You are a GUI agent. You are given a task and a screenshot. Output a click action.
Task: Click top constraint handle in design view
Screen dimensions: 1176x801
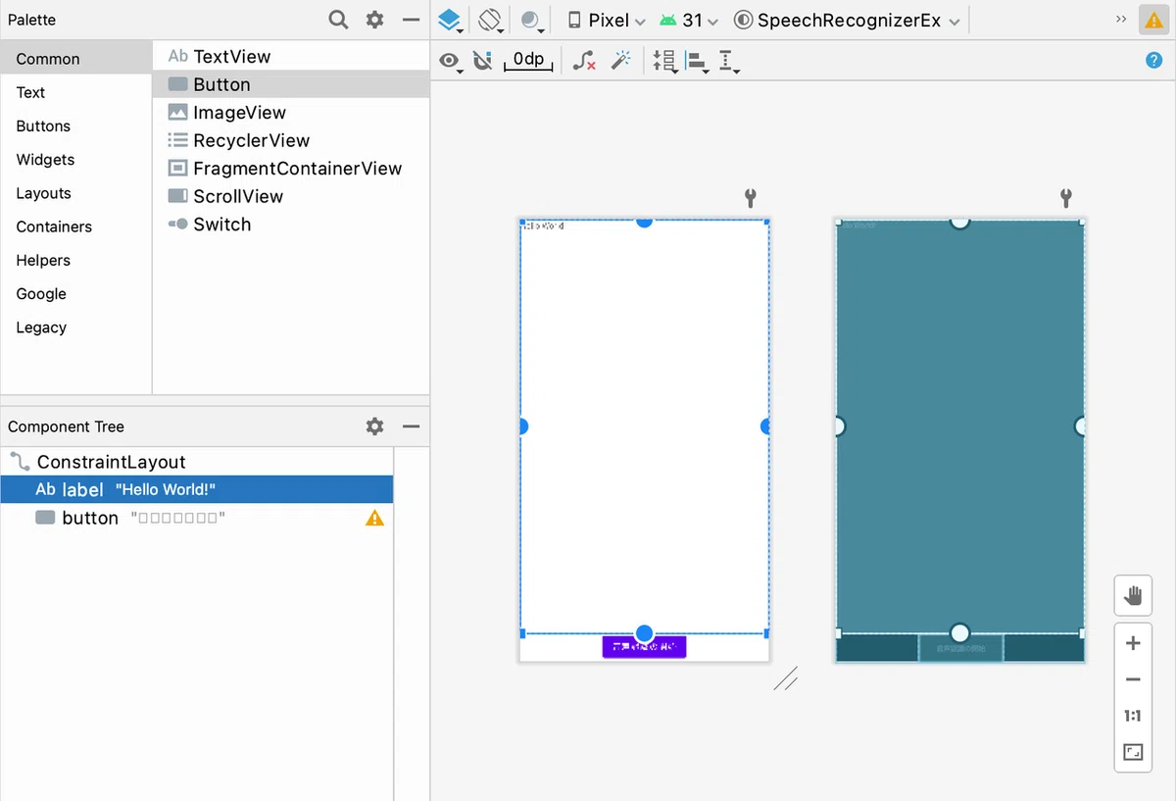click(644, 222)
